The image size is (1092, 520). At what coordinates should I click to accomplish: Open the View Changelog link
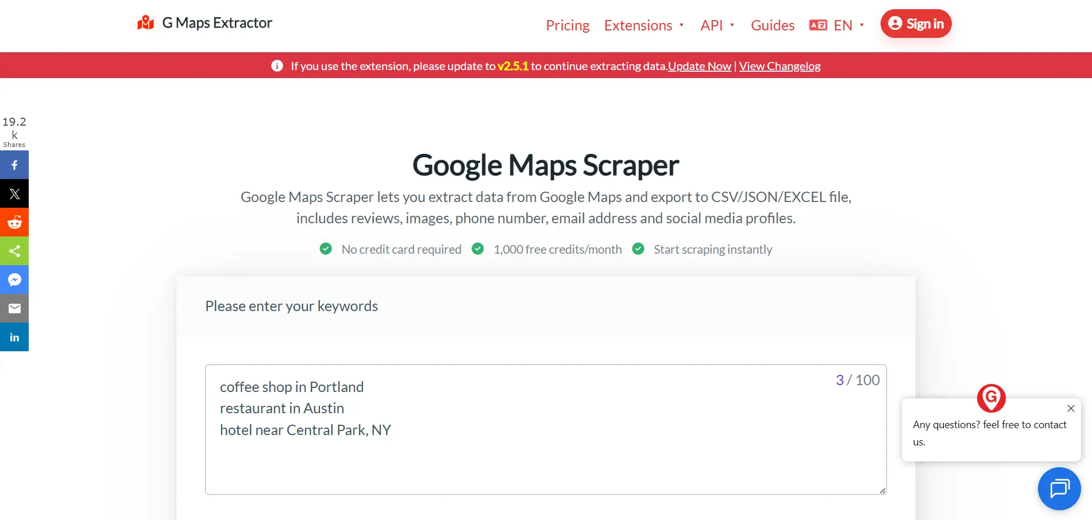tap(780, 66)
